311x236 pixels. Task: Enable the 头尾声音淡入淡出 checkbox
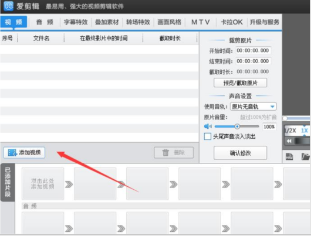tap(208, 136)
